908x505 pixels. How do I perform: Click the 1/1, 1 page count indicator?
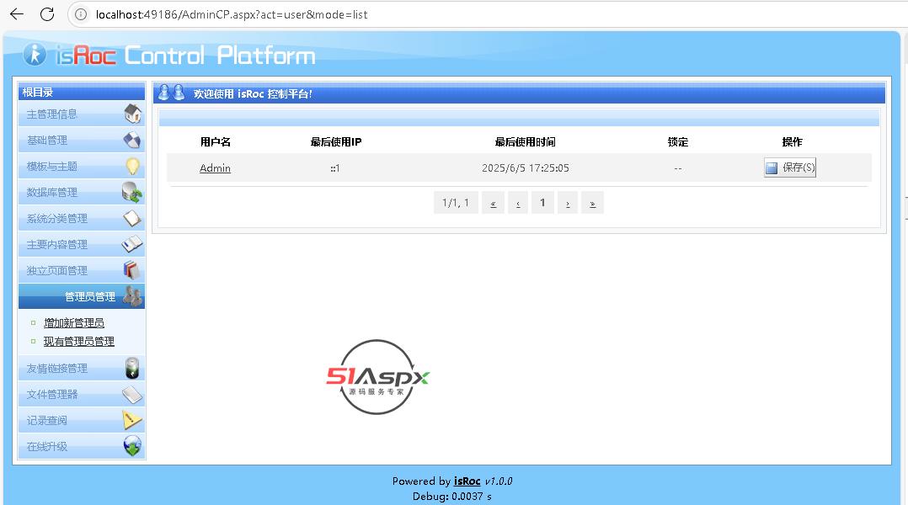[456, 203]
